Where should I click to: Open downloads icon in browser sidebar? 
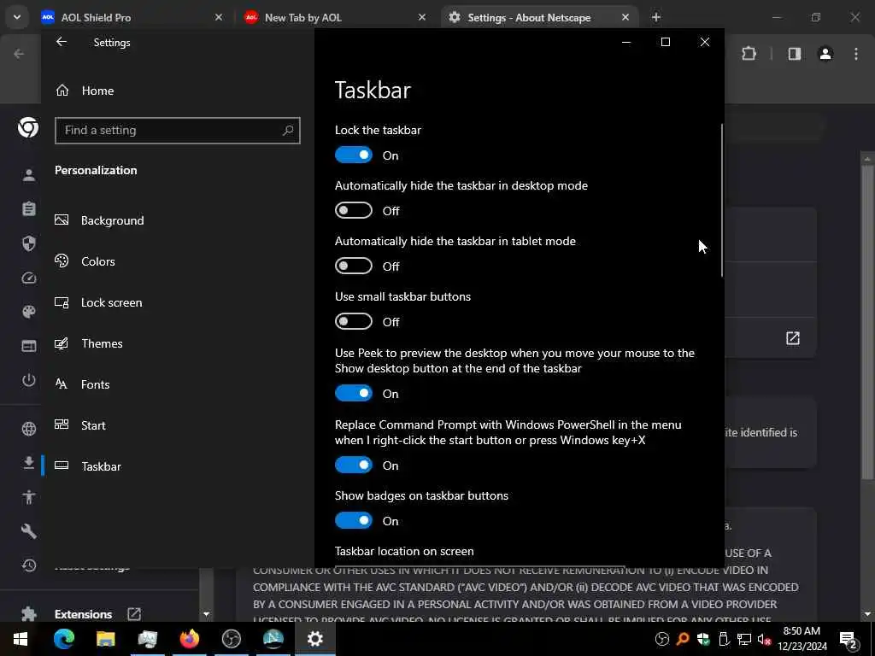[x=29, y=462]
